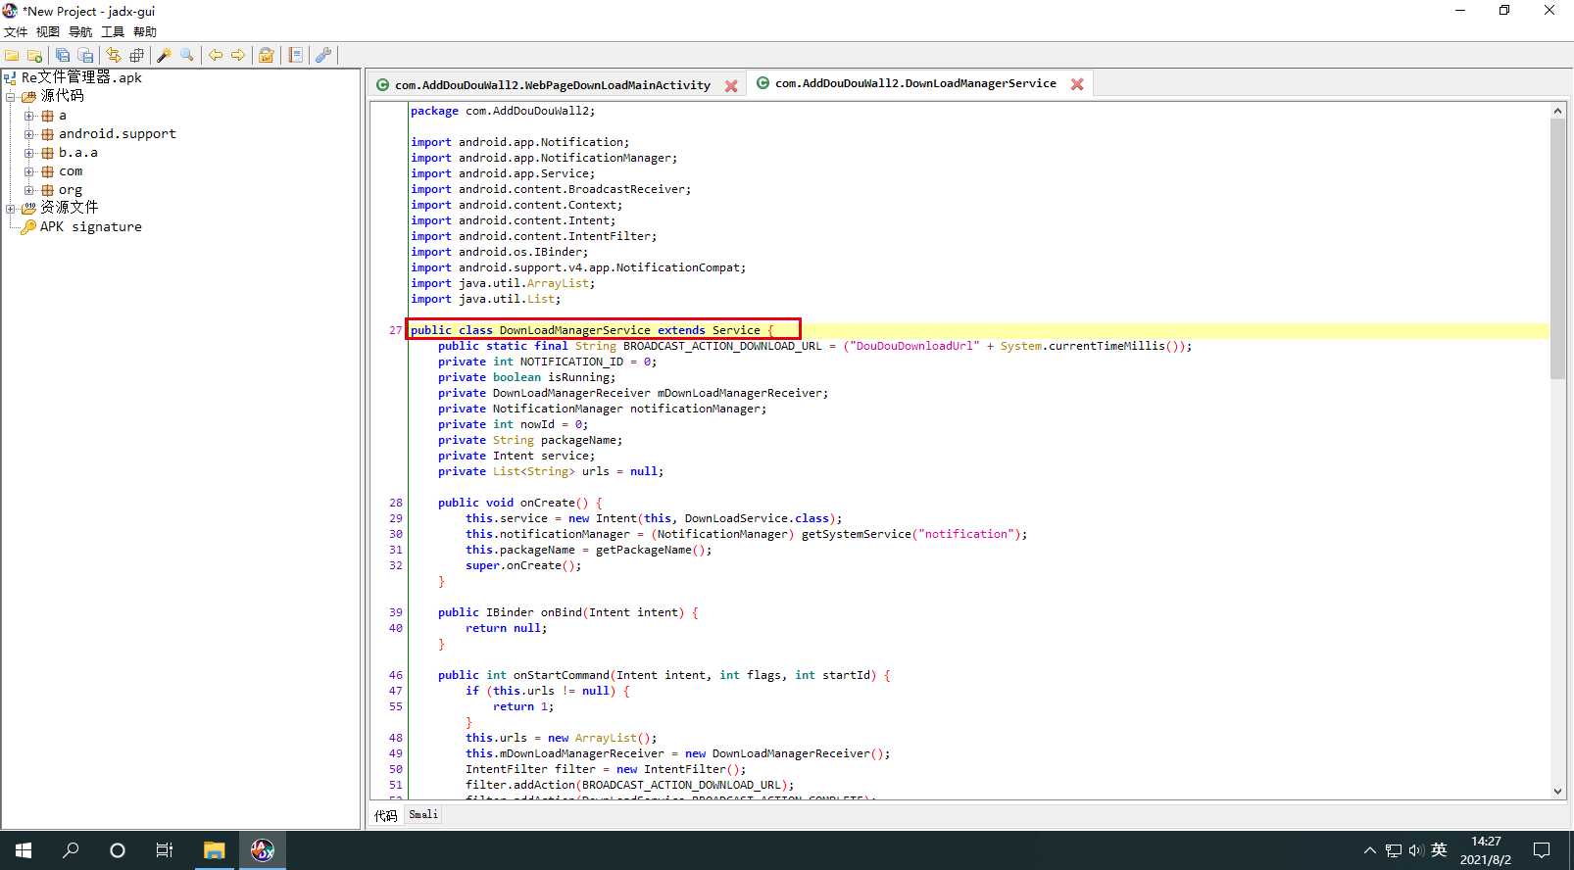This screenshot has height=870, width=1574.
Task: Open the 工具 menu
Action: click(113, 32)
